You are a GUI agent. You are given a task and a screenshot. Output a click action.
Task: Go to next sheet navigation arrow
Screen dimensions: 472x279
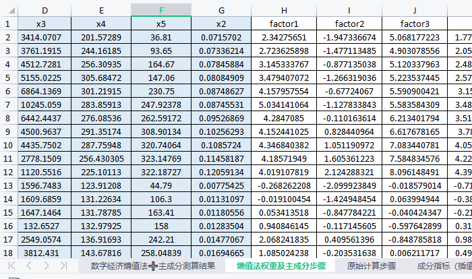point(47,266)
